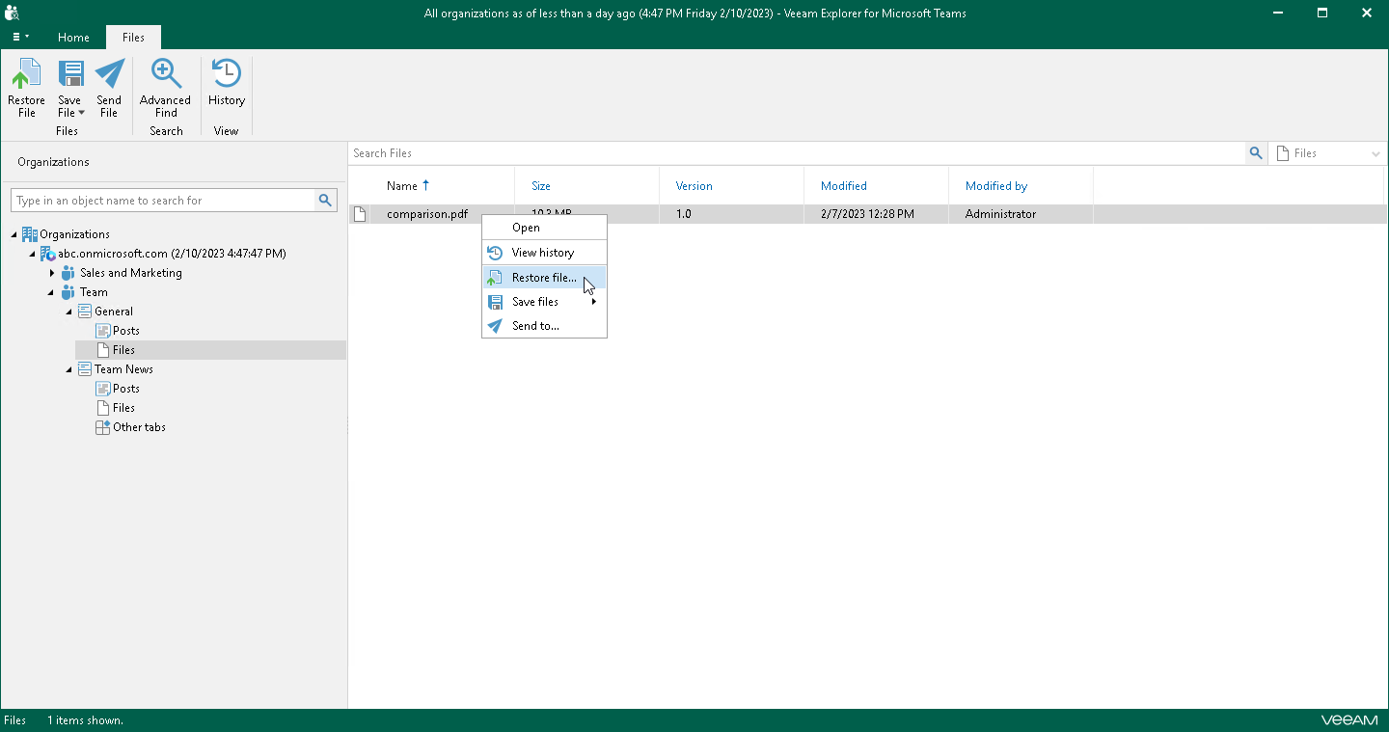Collapse the abc.onmicrosoft.com organization node
The height and width of the screenshot is (732, 1389).
33,254
